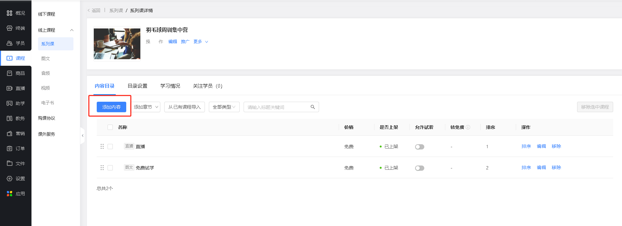Toggle 允许试看 switch for 免费试学 row

(419, 168)
